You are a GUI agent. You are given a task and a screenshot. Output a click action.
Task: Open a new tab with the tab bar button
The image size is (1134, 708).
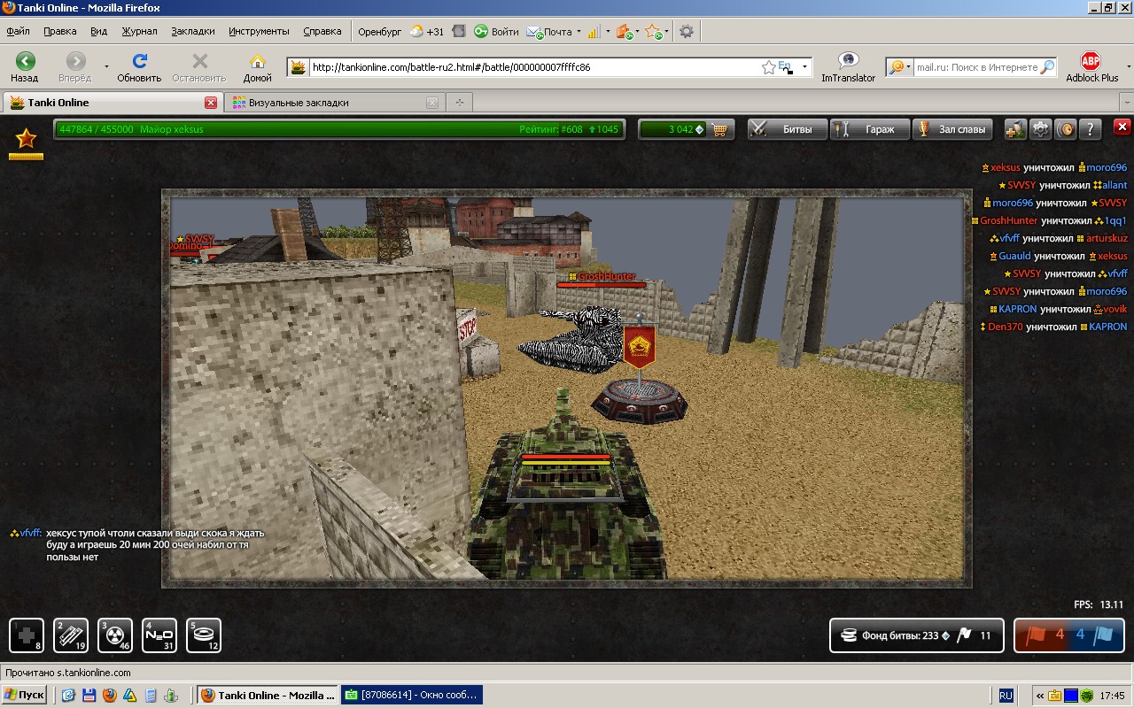point(459,103)
